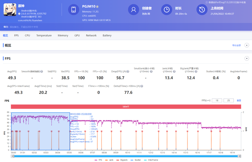The image size is (252, 162).
Task: Click the 导出全部 export all link
Action: coord(236,45)
